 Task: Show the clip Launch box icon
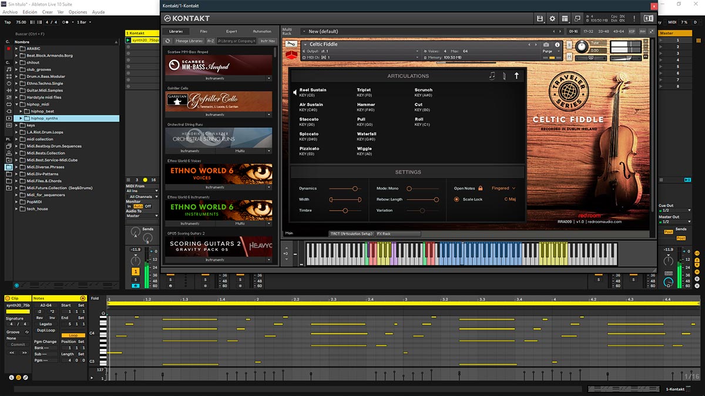(x=12, y=377)
